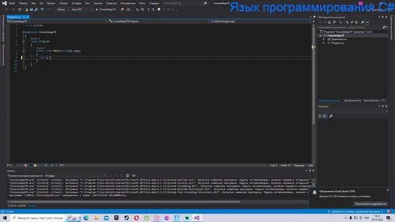Click the Home icon in Solution Explorer
The image size is (395, 222).
[329, 22]
